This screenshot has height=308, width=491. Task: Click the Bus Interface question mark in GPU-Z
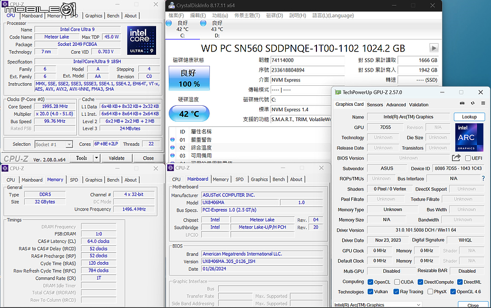click(x=483, y=178)
